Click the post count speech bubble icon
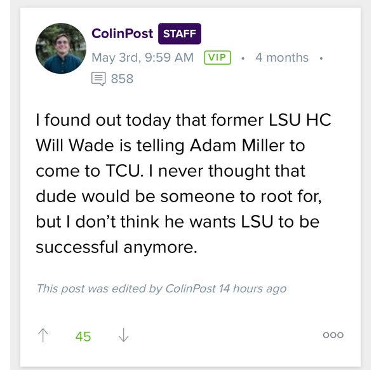This screenshot has height=370, width=381. (98, 79)
